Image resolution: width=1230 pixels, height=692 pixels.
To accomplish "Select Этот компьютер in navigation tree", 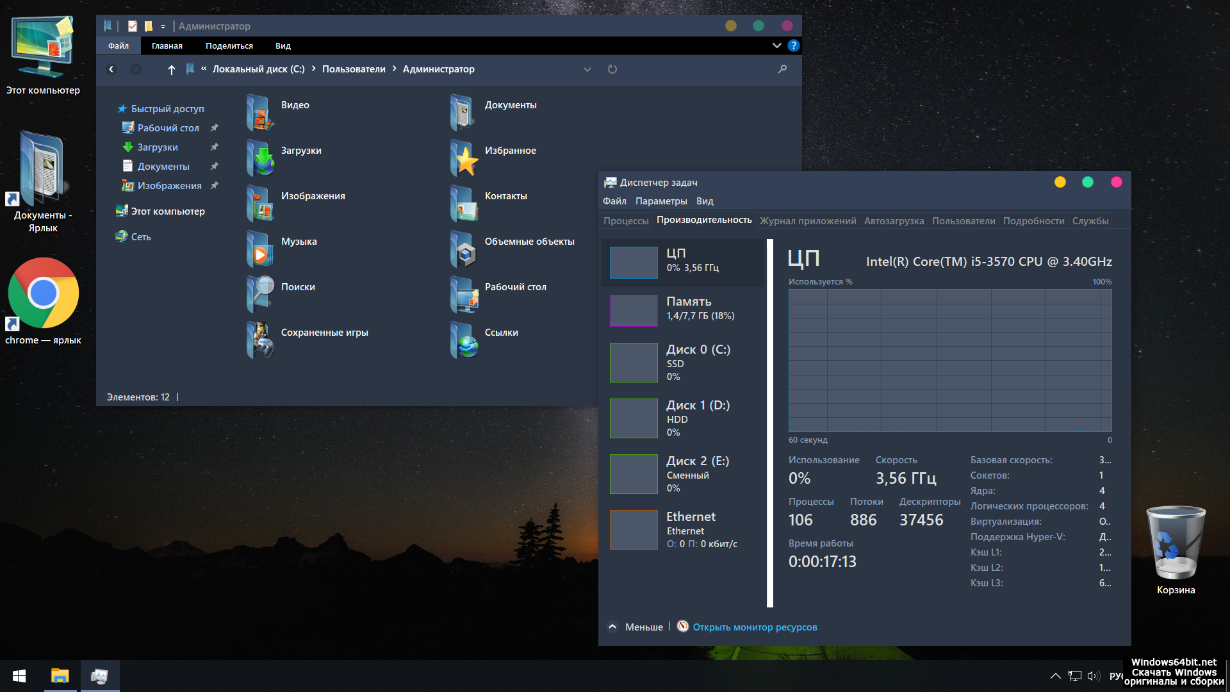I will click(x=168, y=211).
